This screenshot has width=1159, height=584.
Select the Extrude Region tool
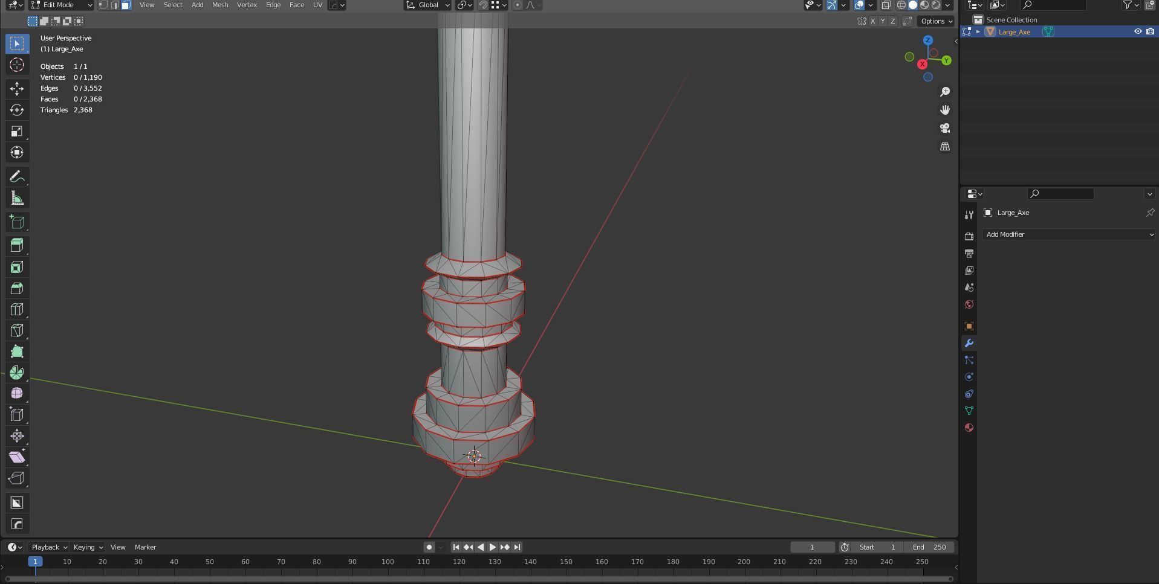17,245
